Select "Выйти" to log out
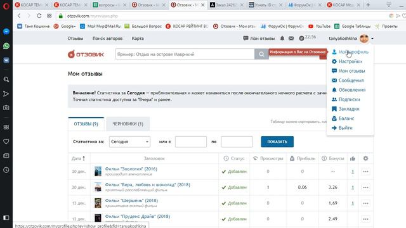Screen dimensions: 406x228 tap(342, 128)
